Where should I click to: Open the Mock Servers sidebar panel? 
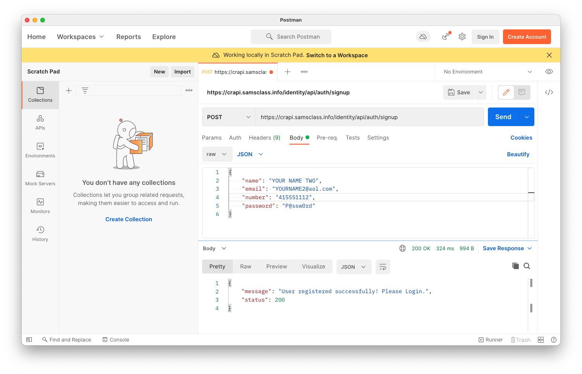pyautogui.click(x=40, y=178)
